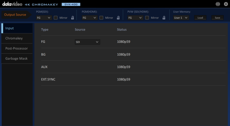Click the Type column header
The width and height of the screenshot is (230, 126).
[45, 29]
